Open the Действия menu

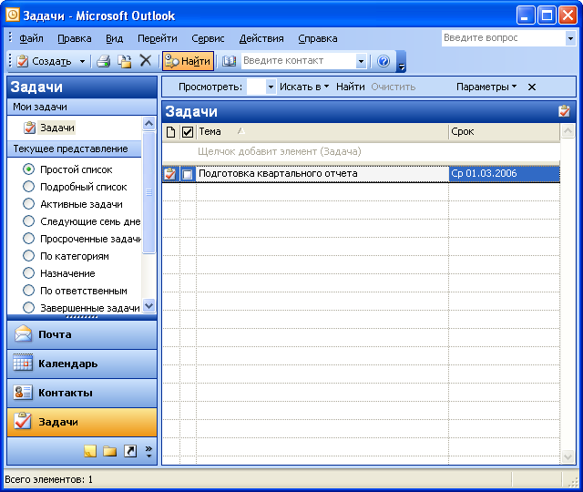pos(261,38)
